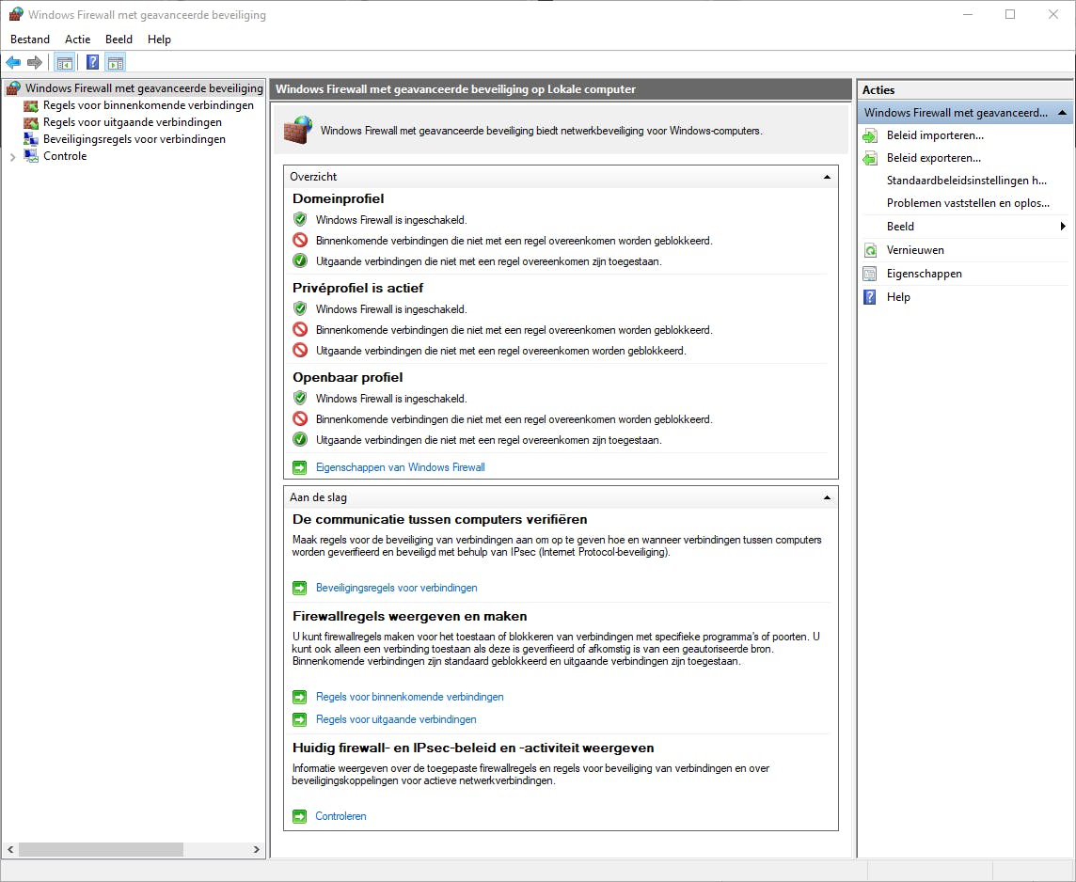Select Regels voor uitgaande verbindingen tree item
The image size is (1076, 882).
click(133, 123)
